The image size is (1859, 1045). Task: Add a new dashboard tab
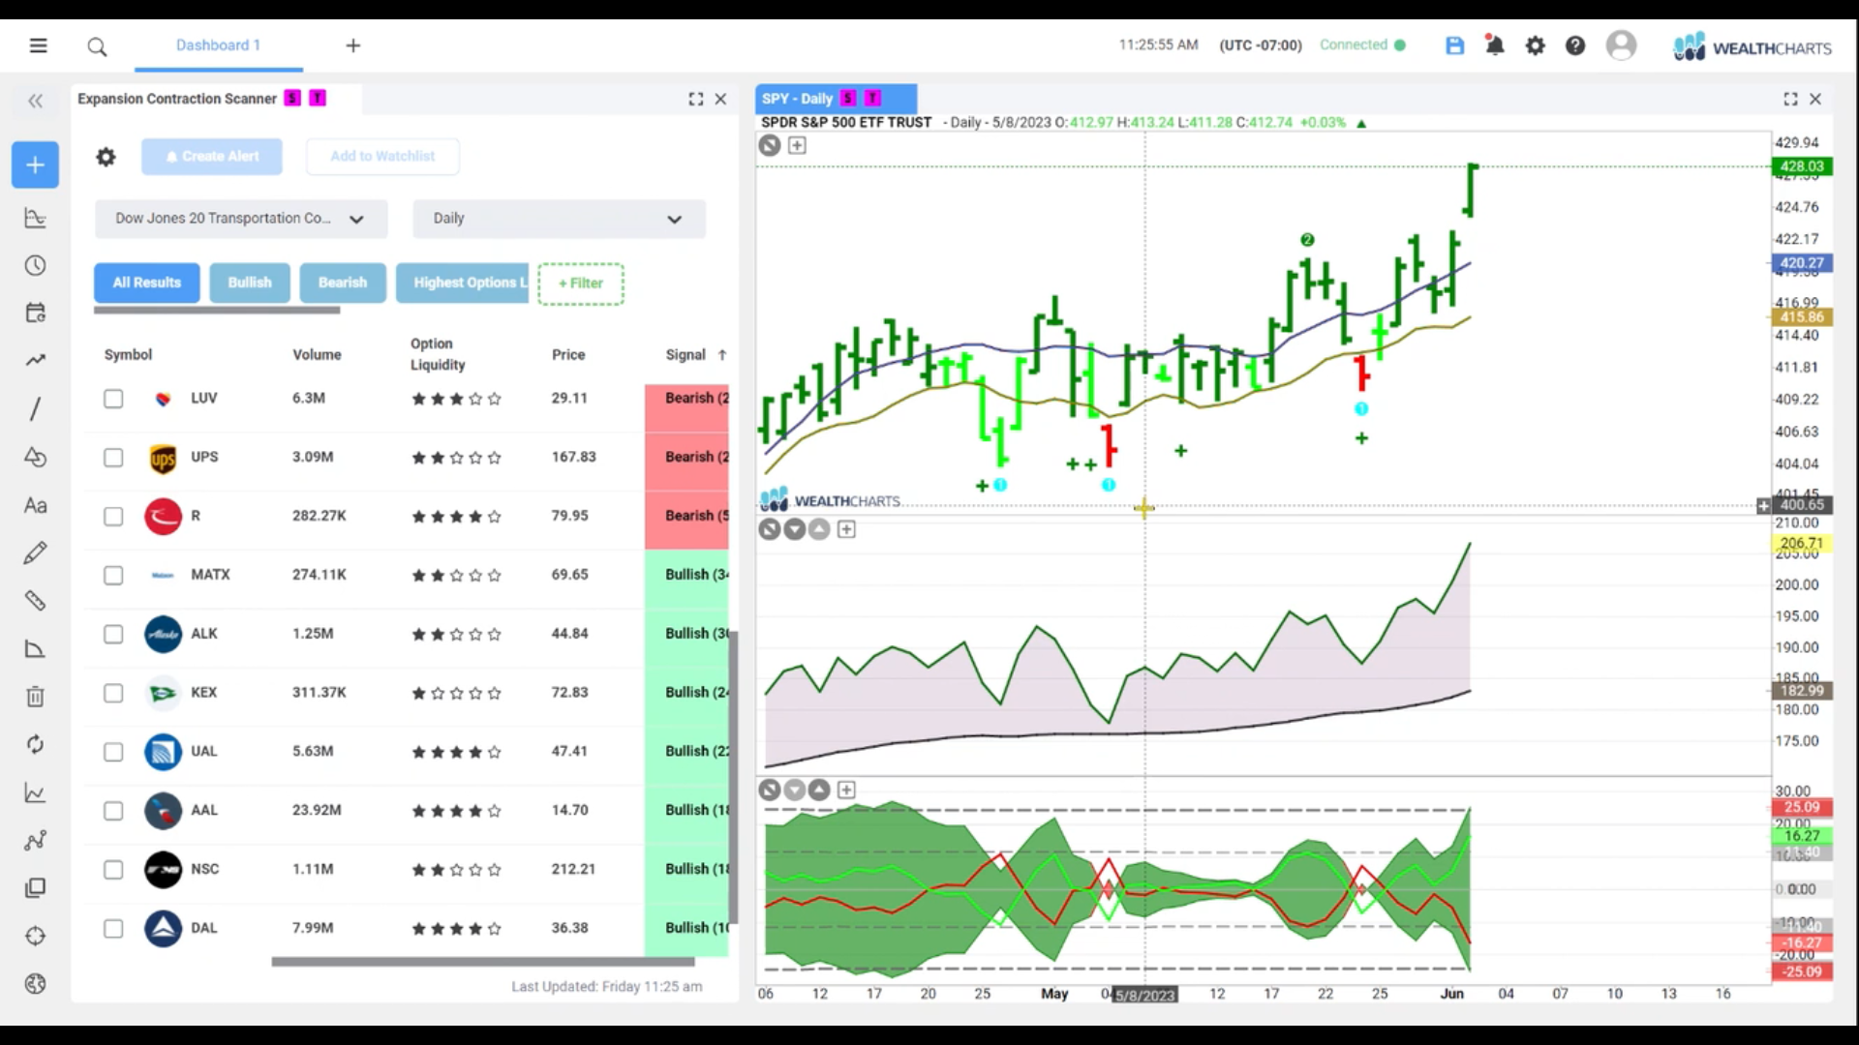(x=353, y=45)
